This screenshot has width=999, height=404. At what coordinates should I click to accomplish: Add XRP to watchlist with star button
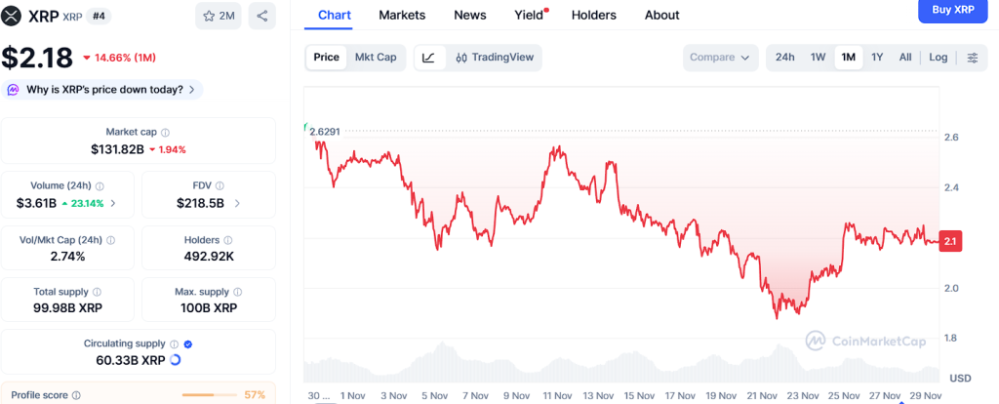(x=220, y=16)
